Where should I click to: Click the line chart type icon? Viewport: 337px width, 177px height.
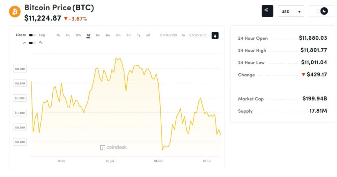point(24,43)
